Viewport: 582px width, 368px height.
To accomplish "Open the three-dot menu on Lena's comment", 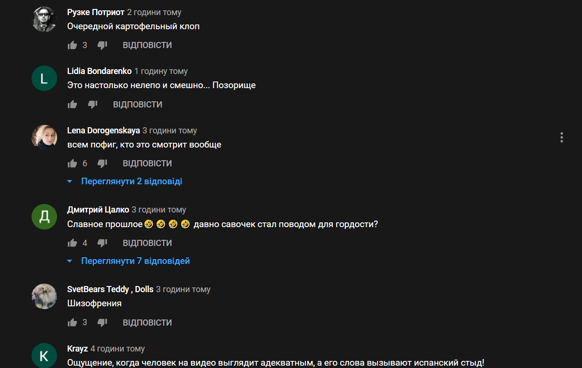I will click(x=562, y=137).
